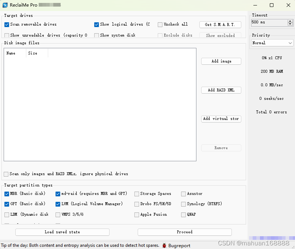This screenshot has height=249, width=295.
Task: Click the 0.0 MB/sec readout
Action: tap(272, 85)
